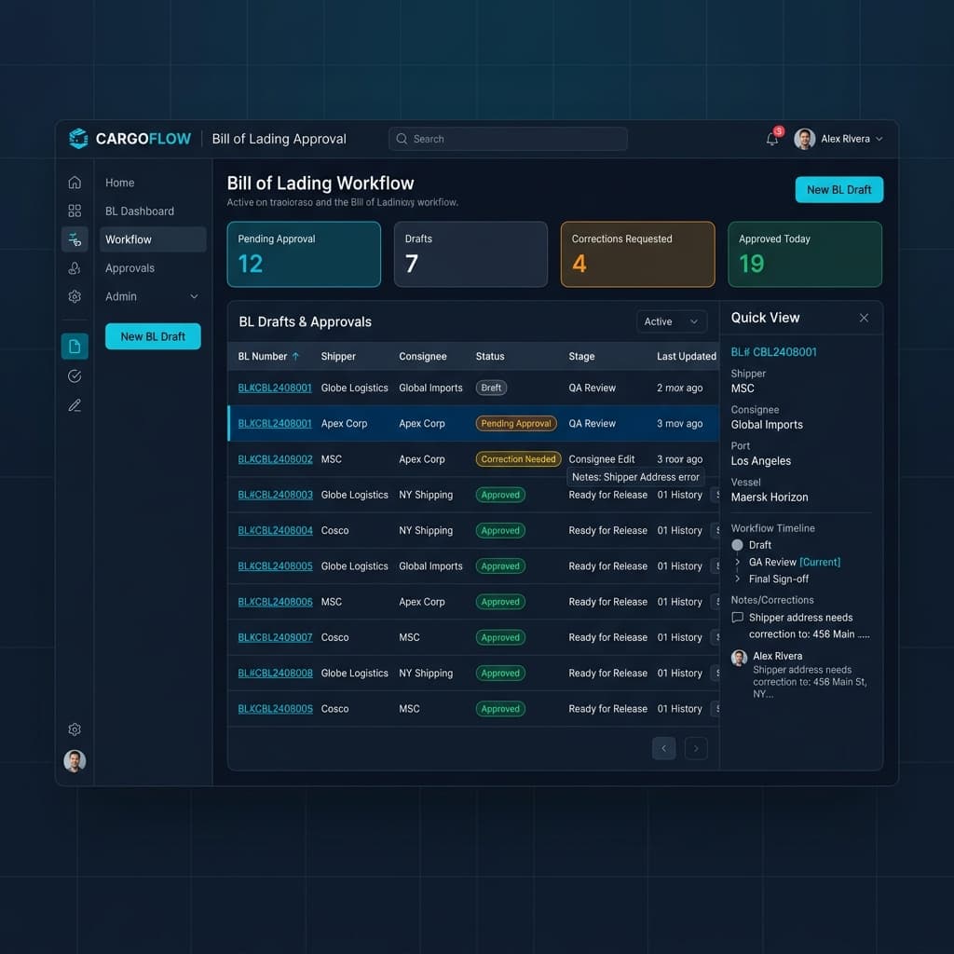Open Approvals menu item
This screenshot has height=954, width=954.
click(x=129, y=268)
